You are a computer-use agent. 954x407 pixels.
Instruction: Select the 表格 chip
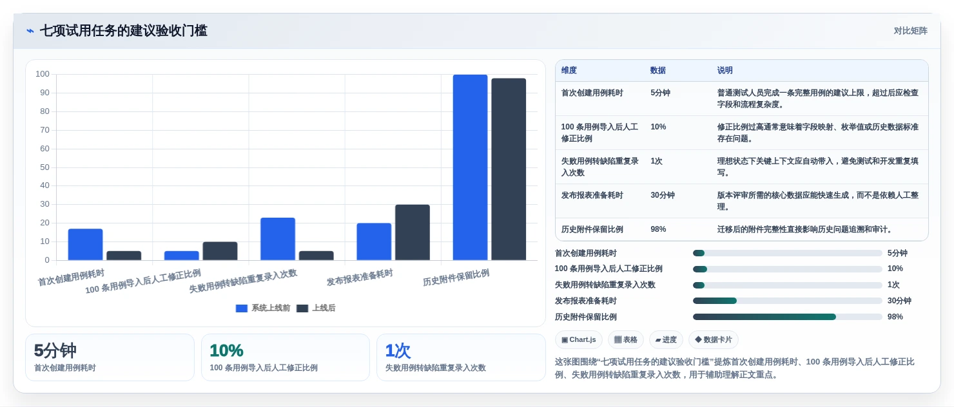click(x=626, y=339)
